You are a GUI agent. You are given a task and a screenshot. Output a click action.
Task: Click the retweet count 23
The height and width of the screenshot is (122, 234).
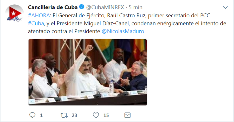pyautogui.click(x=74, y=115)
